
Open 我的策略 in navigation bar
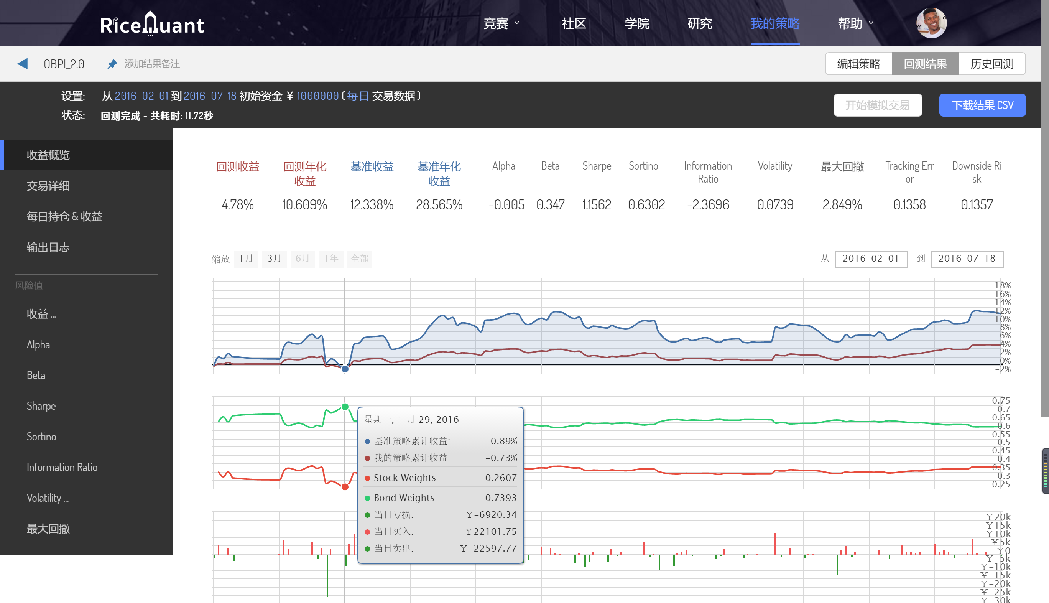coord(774,23)
